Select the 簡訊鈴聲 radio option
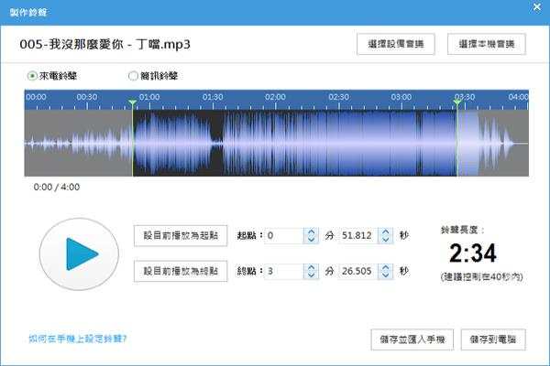 (134, 75)
